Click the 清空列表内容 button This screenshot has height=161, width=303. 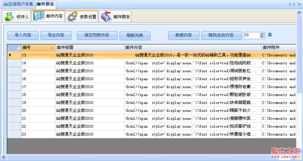(96, 35)
